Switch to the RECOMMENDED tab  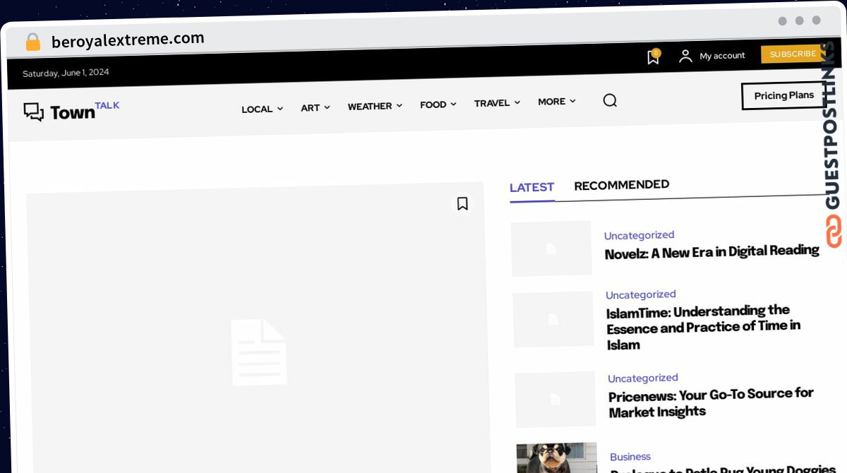(x=622, y=184)
